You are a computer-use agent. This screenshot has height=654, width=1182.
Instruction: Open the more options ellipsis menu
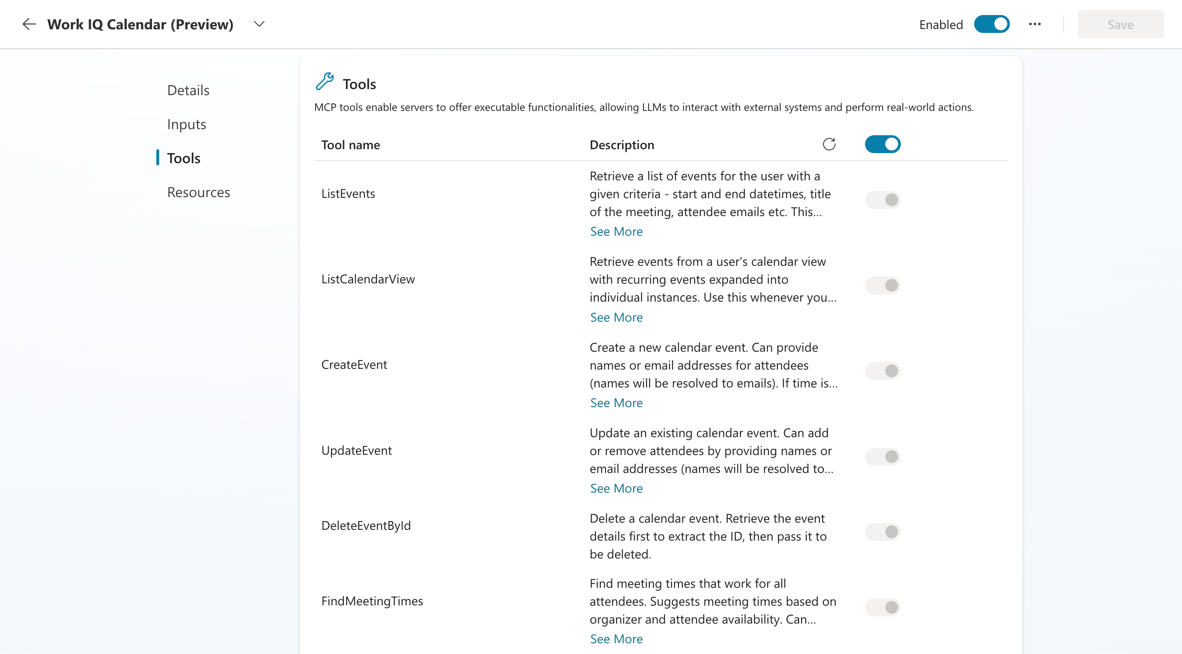(1035, 24)
